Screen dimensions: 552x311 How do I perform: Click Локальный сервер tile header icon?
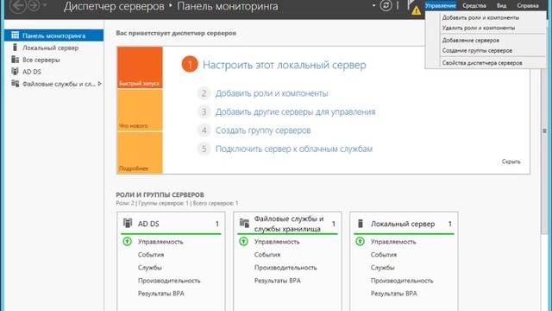[361, 223]
